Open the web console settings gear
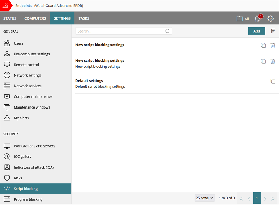Viewport: 279px width, 205px height. click(x=271, y=18)
